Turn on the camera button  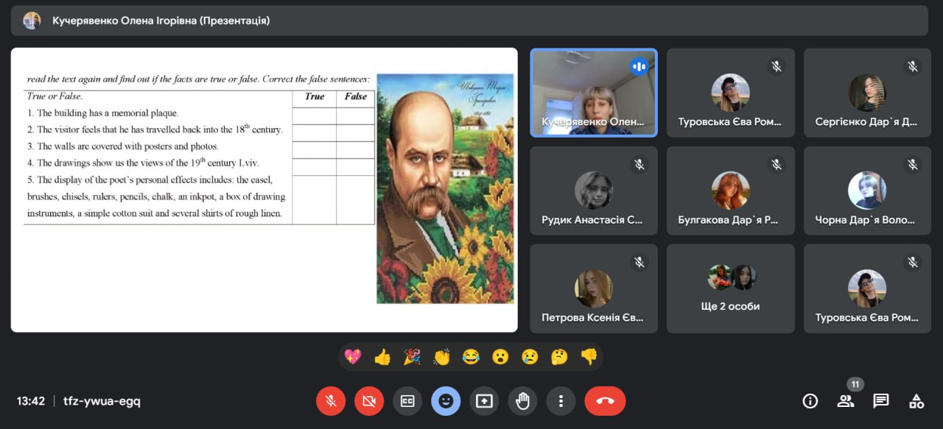(369, 401)
